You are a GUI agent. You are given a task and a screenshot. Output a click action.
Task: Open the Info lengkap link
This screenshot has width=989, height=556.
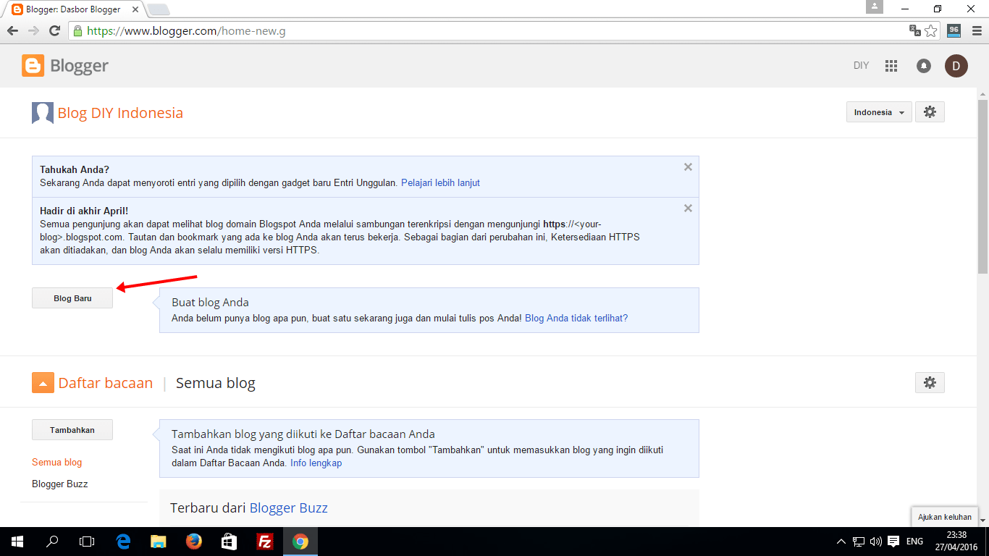click(x=316, y=463)
